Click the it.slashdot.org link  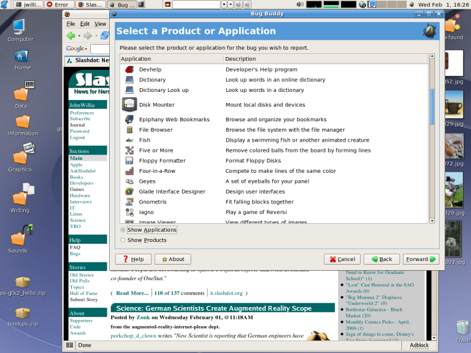point(226,293)
